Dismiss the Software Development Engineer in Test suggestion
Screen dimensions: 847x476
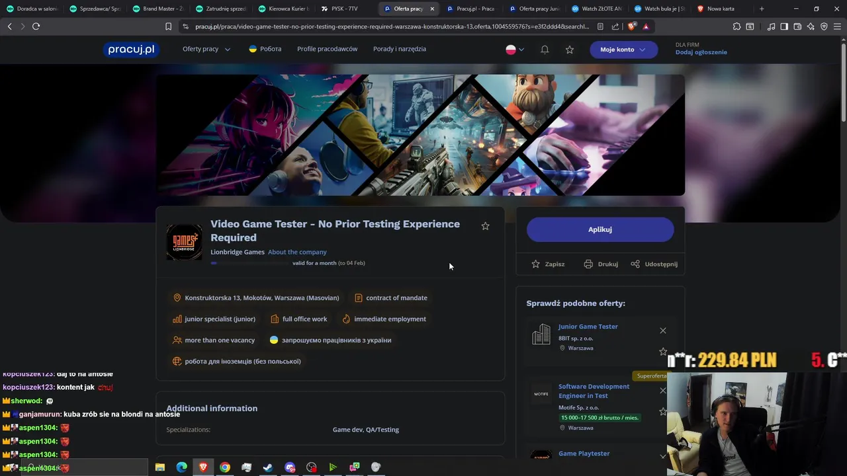(x=663, y=390)
